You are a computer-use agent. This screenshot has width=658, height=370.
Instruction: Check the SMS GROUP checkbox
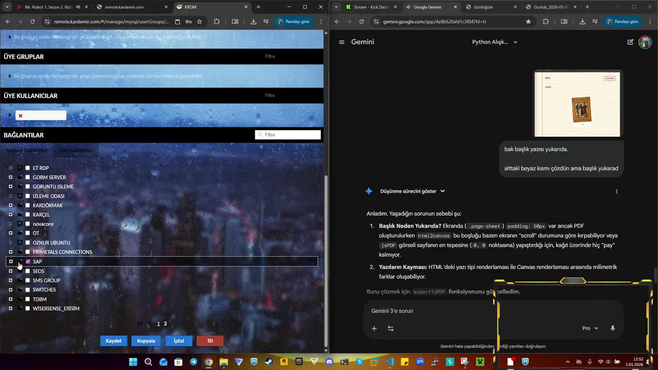click(28, 281)
